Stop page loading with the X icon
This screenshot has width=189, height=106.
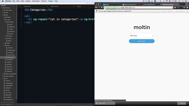102,7
